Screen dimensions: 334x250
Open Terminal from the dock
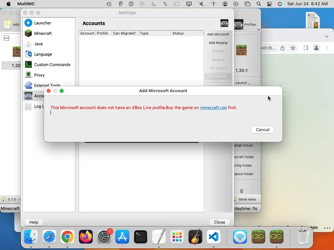[141, 237]
